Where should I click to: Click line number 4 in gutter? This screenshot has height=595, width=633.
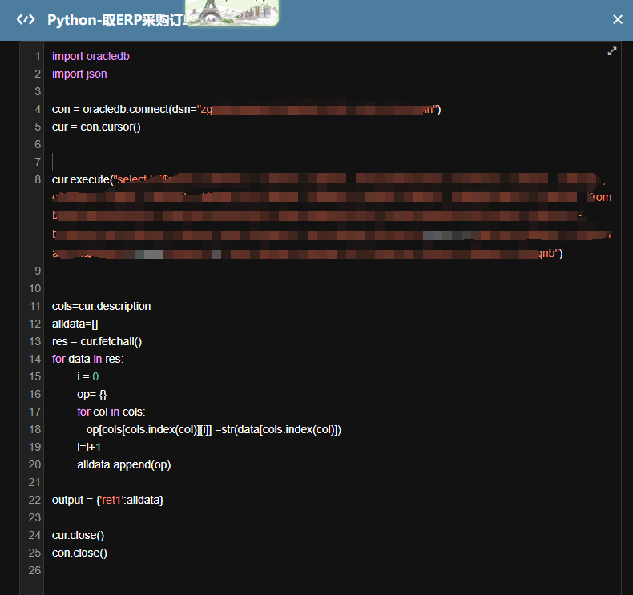(37, 109)
